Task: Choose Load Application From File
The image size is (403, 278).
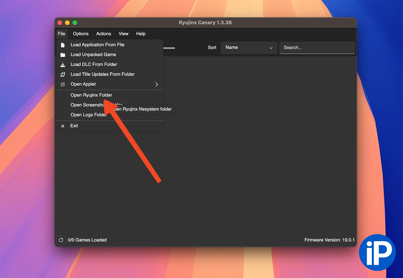Action: click(110, 45)
